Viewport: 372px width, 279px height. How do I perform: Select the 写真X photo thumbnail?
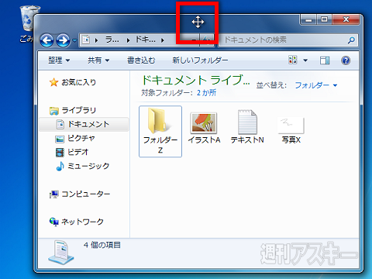point(291,126)
